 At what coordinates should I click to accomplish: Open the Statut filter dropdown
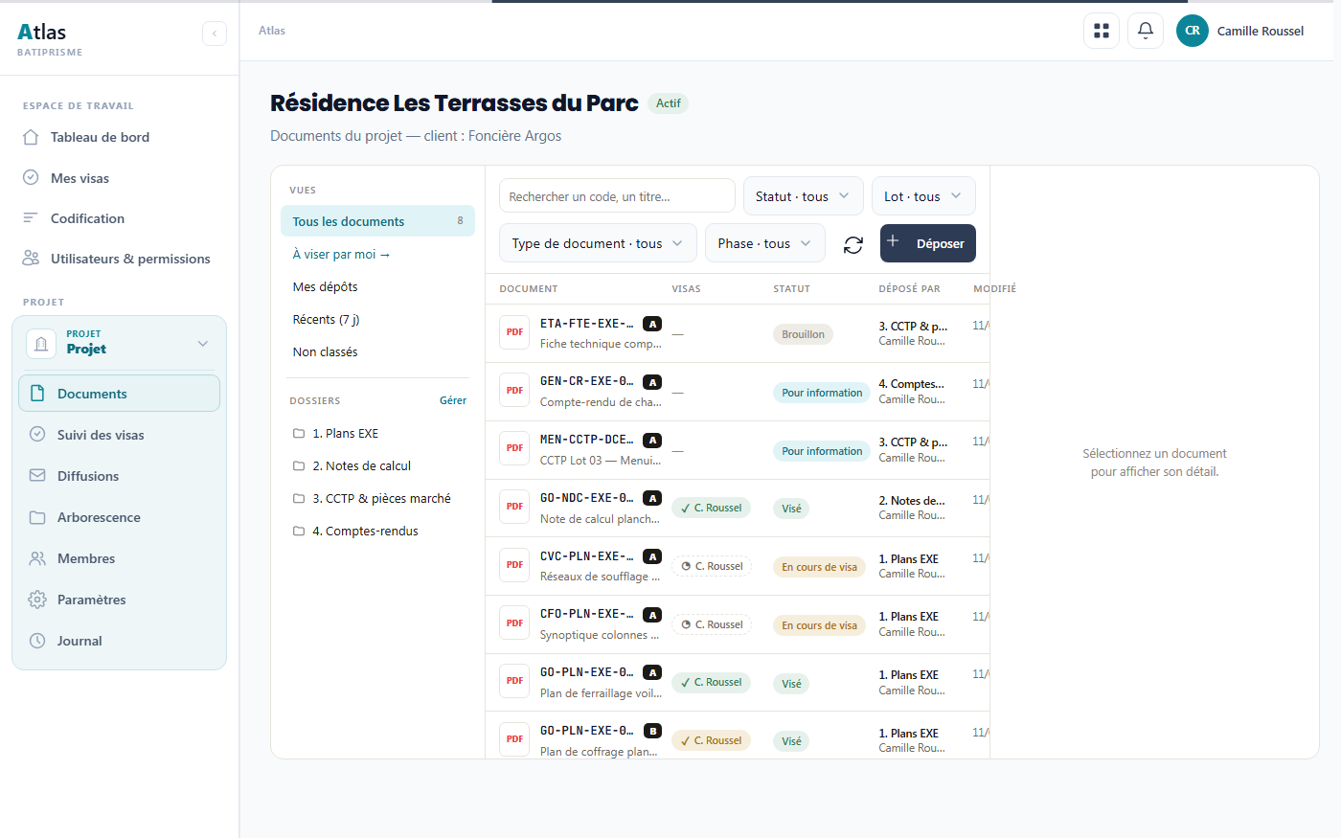(x=804, y=196)
